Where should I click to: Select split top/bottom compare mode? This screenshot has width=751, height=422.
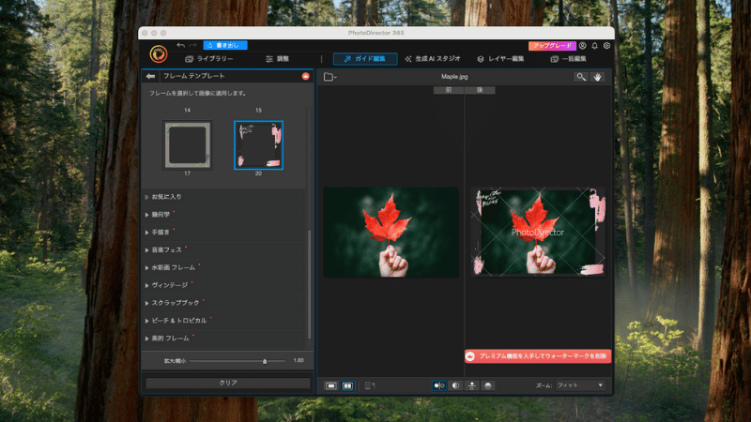[x=488, y=385]
